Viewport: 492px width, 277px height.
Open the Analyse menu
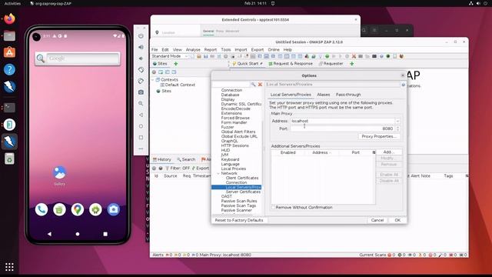click(x=193, y=49)
